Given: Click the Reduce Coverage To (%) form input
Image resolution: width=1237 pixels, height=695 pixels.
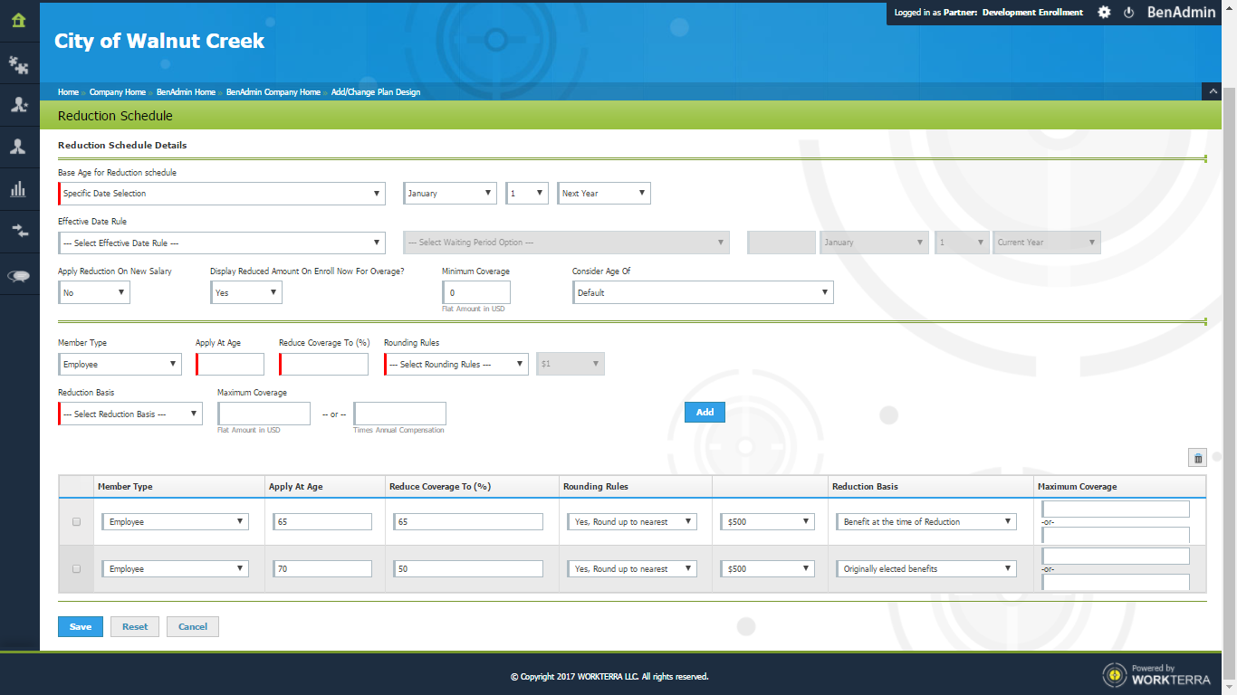Looking at the screenshot, I should [324, 364].
